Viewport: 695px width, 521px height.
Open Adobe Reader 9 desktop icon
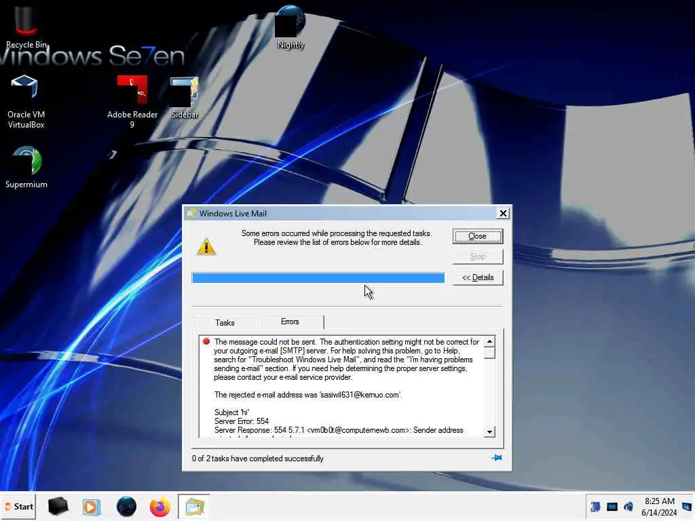click(132, 102)
